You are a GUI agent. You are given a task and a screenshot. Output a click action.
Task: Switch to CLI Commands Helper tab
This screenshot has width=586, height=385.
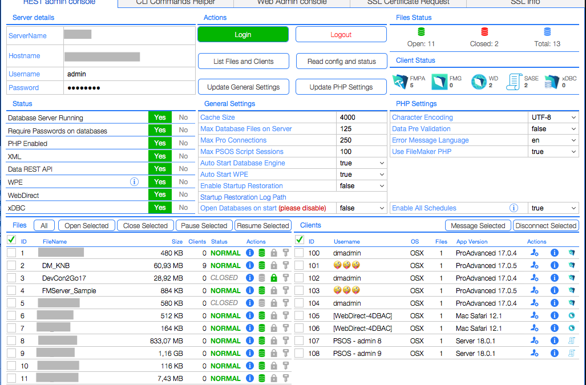[176, 3]
